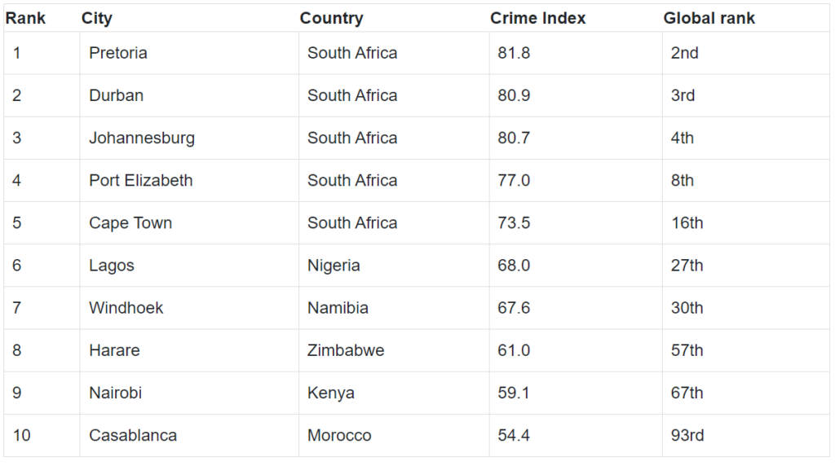The width and height of the screenshot is (835, 466).
Task: Click the Port Elizabeth cell
Action: [141, 180]
